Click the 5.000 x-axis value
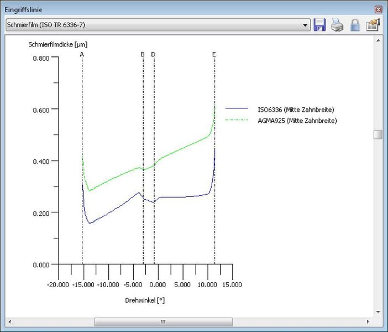 click(182, 284)
